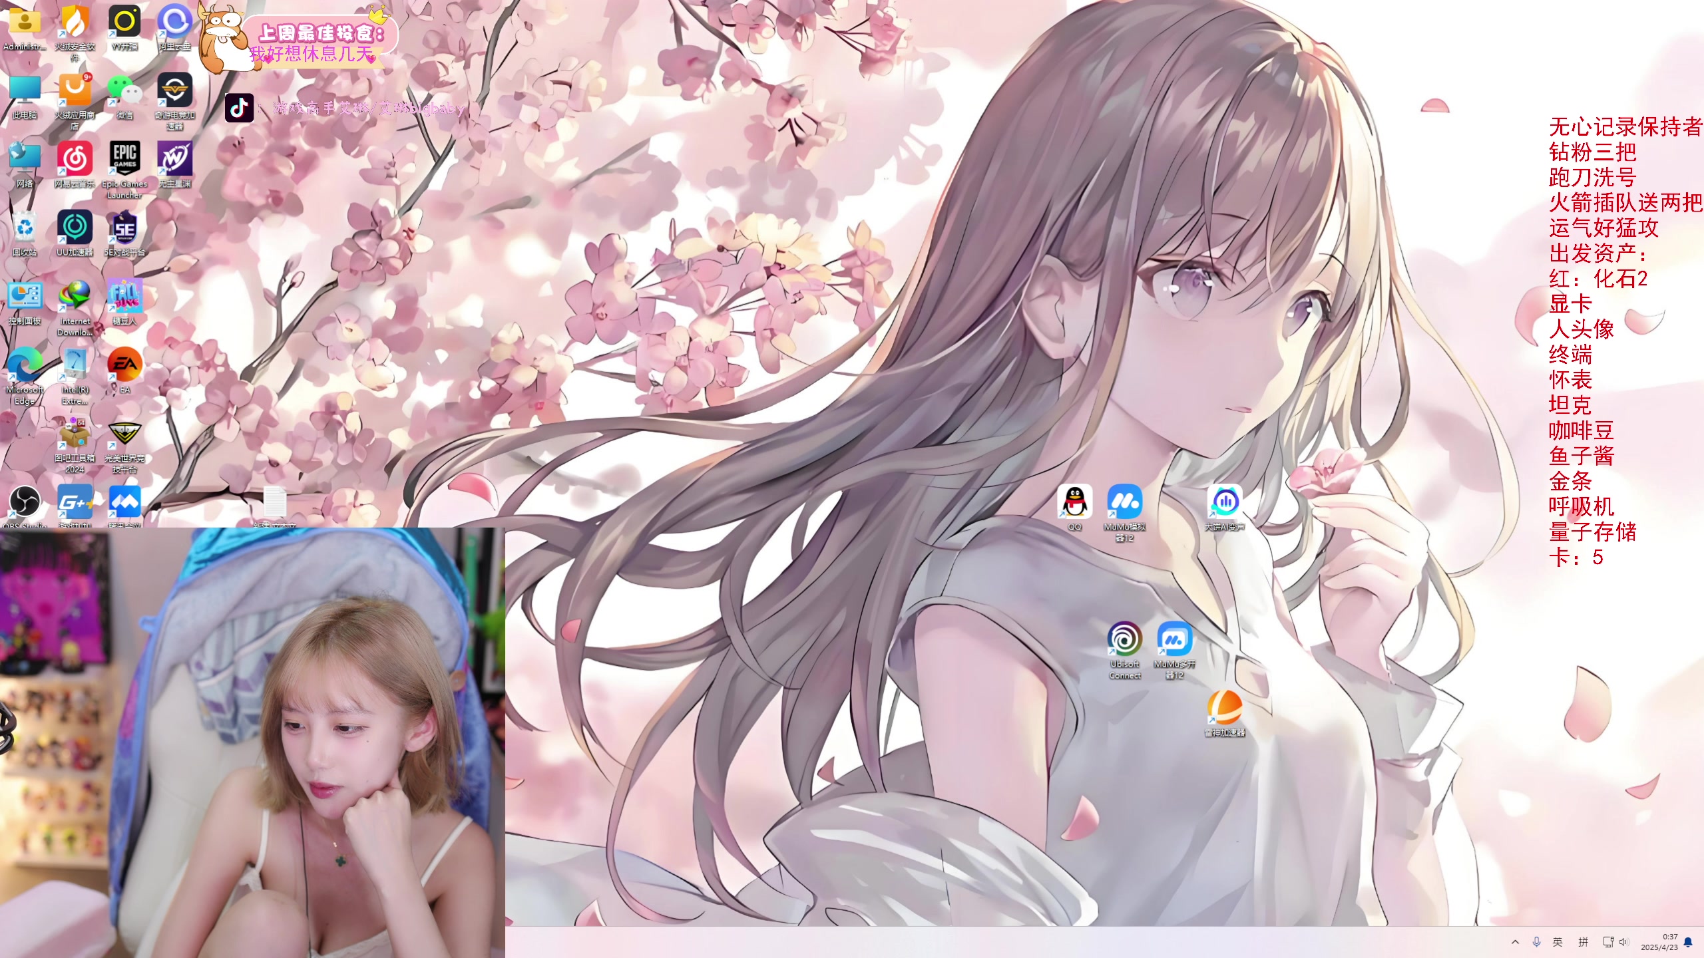Screen dimensions: 1704x958
Task: Open the 回收站 recycle bin
Action: click(25, 234)
